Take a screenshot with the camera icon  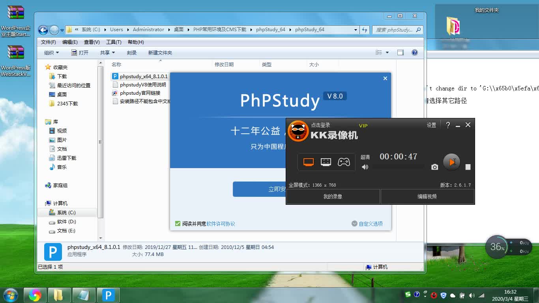click(x=434, y=167)
